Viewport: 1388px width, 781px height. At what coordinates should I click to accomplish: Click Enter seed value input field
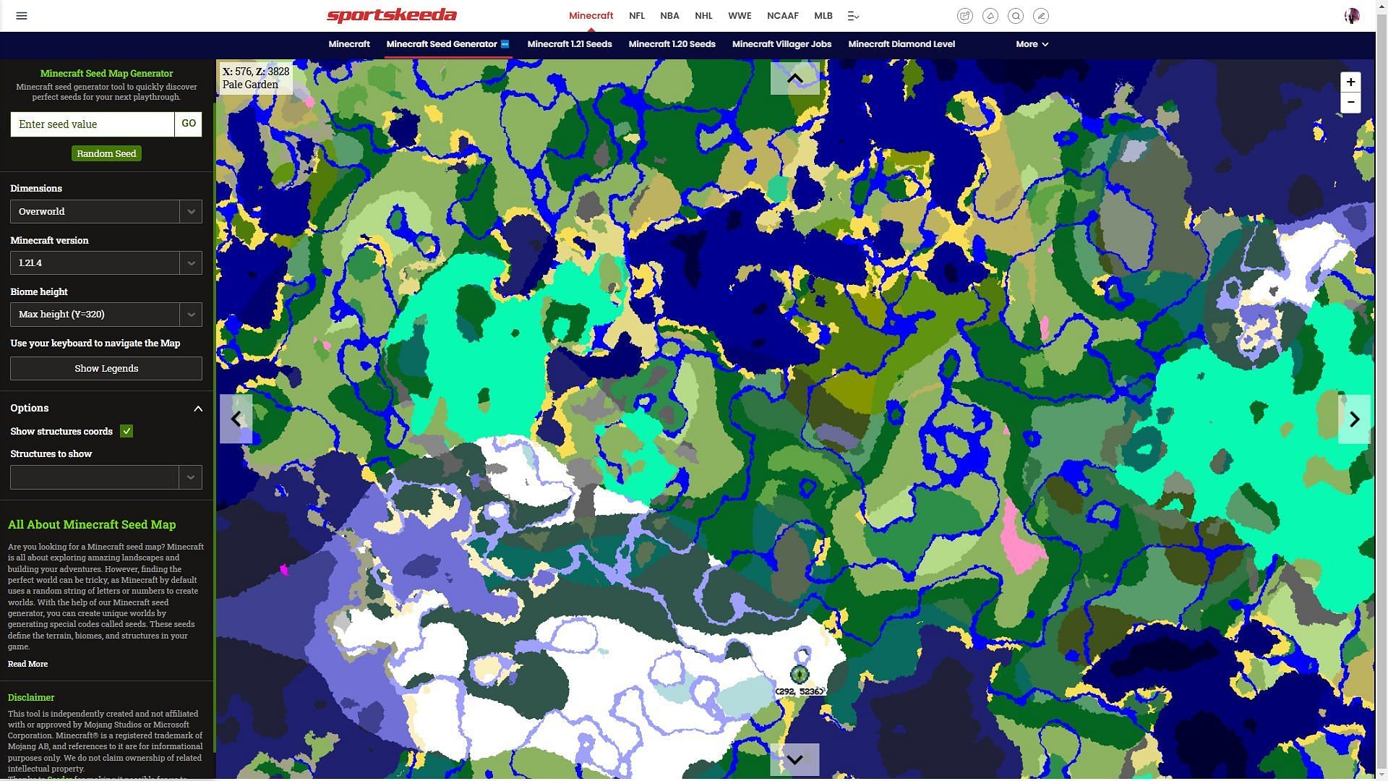tap(92, 123)
